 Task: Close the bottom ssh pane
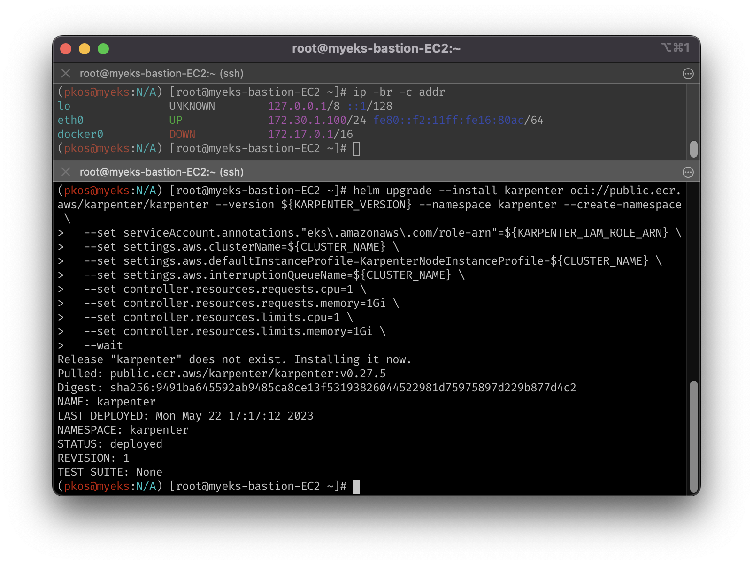tap(66, 172)
